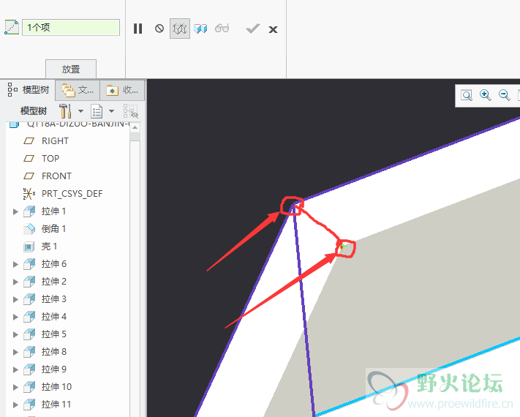Click the 拉伸 1 extrude icon
The image size is (520, 417).
tap(29, 211)
